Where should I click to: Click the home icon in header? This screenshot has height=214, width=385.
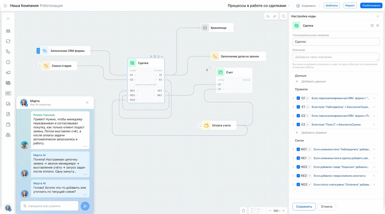click(x=5, y=6)
